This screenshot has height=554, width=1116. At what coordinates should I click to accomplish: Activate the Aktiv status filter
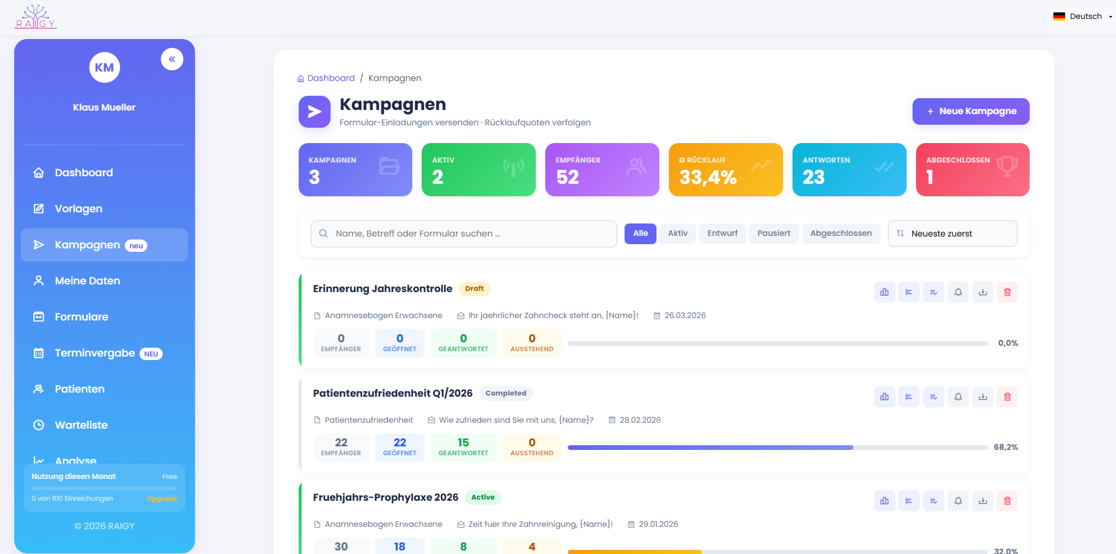[x=677, y=234]
